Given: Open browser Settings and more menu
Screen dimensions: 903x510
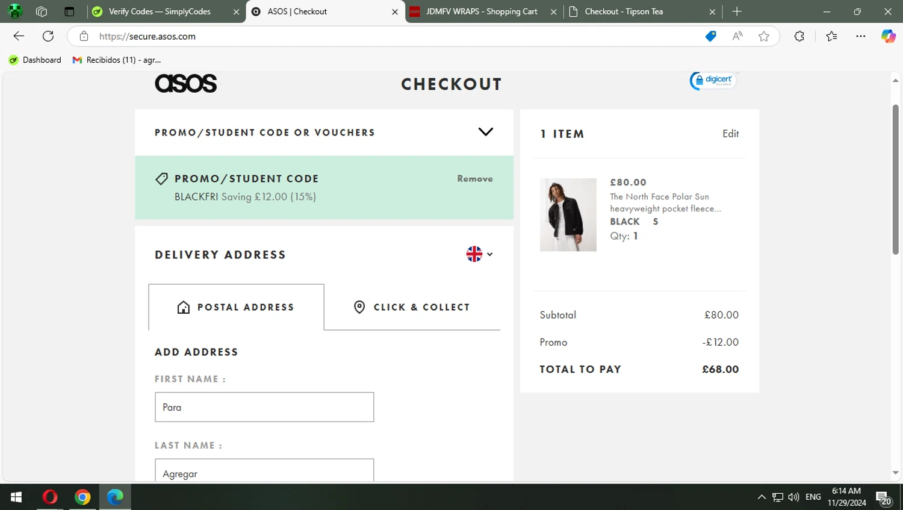Looking at the screenshot, I should (x=860, y=36).
